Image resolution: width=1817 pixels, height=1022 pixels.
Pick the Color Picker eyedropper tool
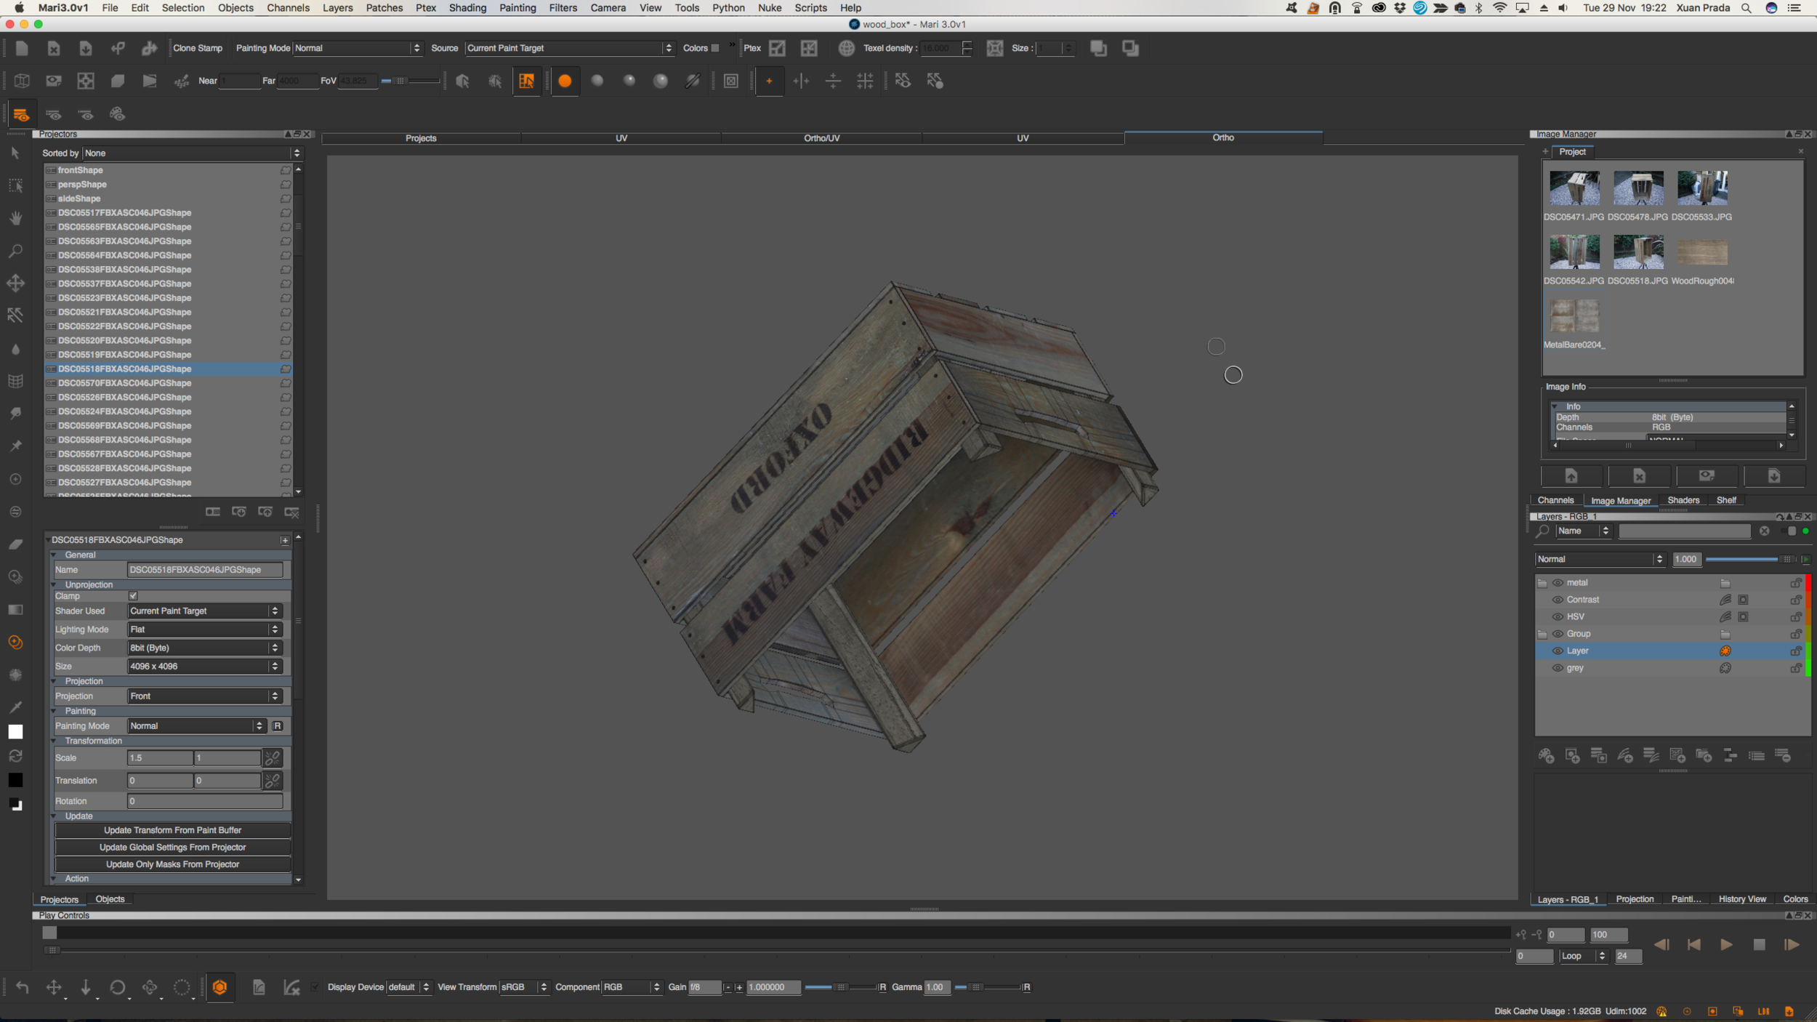(15, 707)
